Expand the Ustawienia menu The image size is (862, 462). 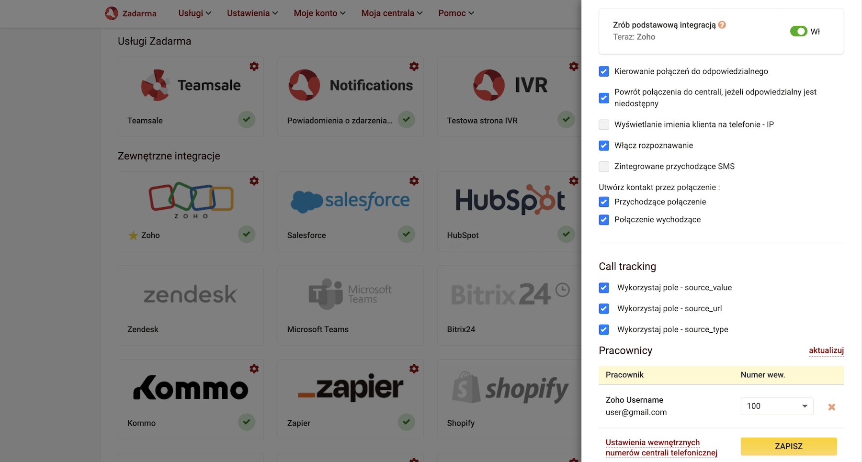pos(252,13)
